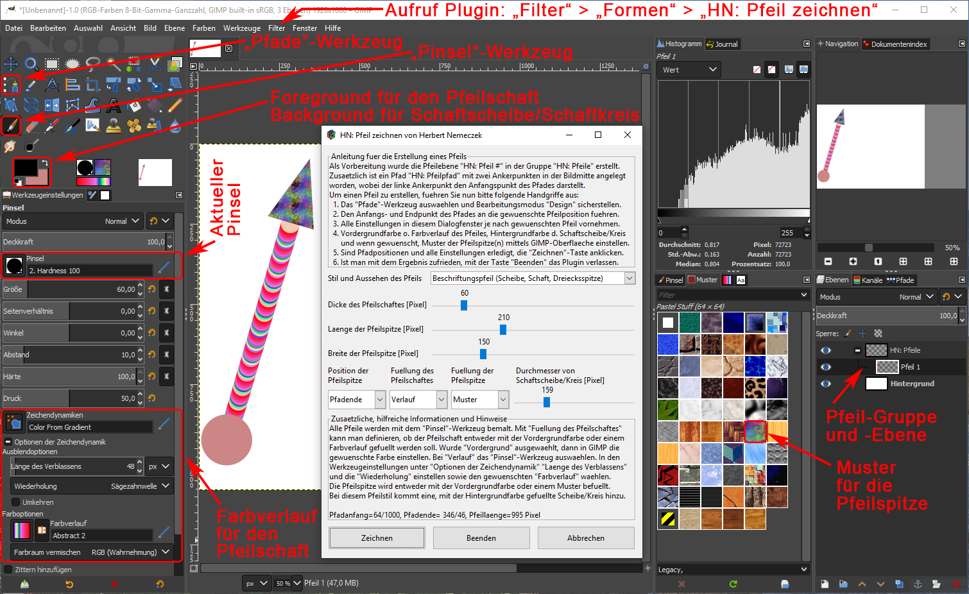Create a new layer in Ebenen panel
The image size is (969, 594).
point(825,584)
